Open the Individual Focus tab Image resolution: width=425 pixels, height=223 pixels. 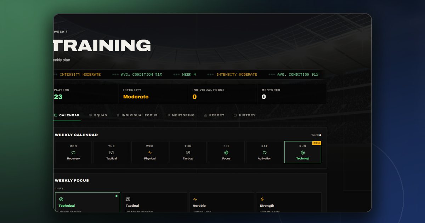[x=137, y=115]
